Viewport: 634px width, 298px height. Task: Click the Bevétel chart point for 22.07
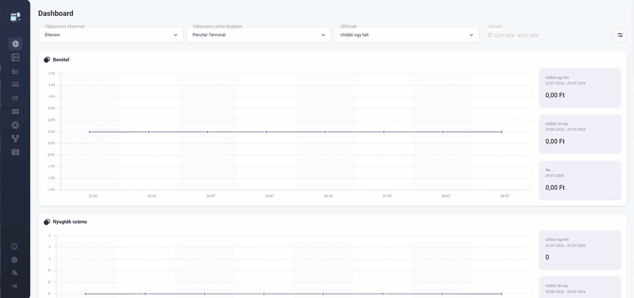tap(90, 132)
